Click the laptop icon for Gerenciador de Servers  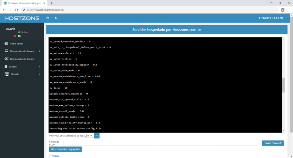[x=6, y=51]
